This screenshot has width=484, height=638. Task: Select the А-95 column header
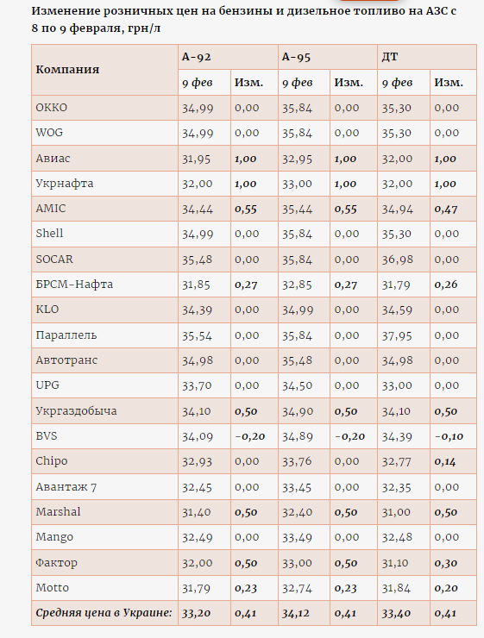pyautogui.click(x=296, y=57)
